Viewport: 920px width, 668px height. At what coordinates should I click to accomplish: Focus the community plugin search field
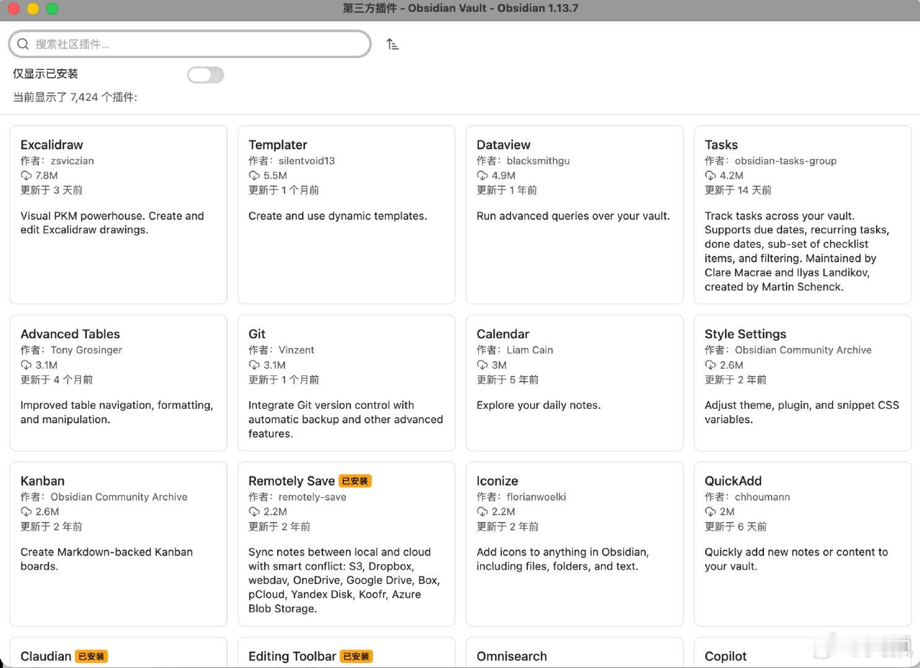(190, 44)
